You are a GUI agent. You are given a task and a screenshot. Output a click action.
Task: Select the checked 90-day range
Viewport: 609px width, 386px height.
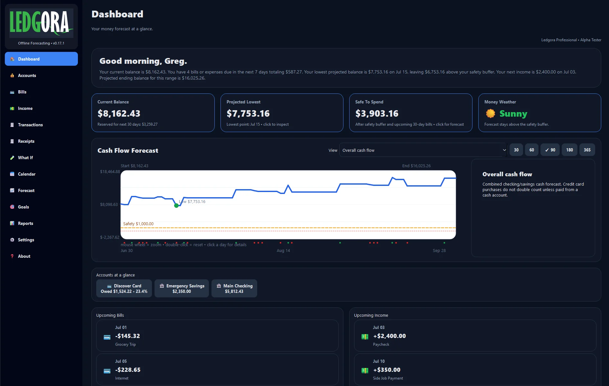[550, 150]
